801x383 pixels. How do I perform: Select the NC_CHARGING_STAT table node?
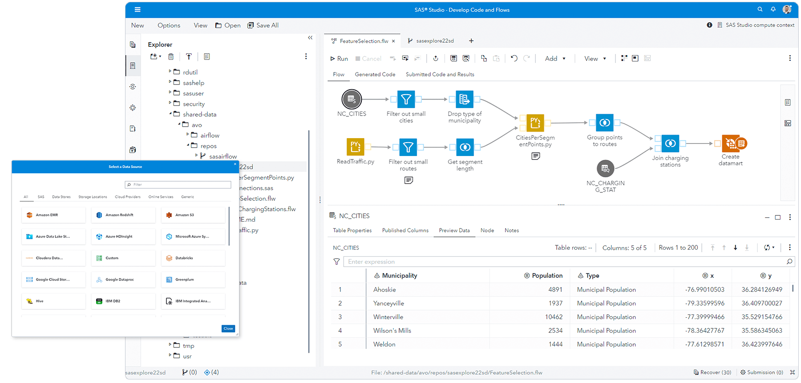[605, 168]
